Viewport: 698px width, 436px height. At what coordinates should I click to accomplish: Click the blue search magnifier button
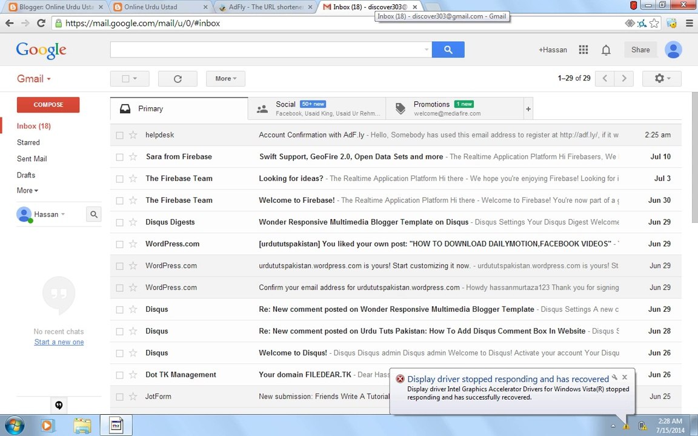coord(448,50)
